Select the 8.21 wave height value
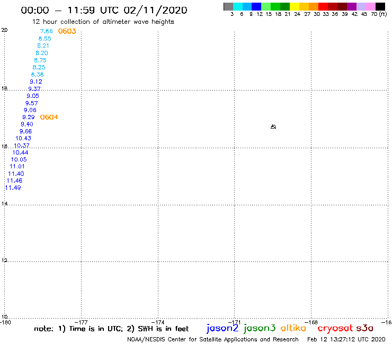 pyautogui.click(x=43, y=46)
